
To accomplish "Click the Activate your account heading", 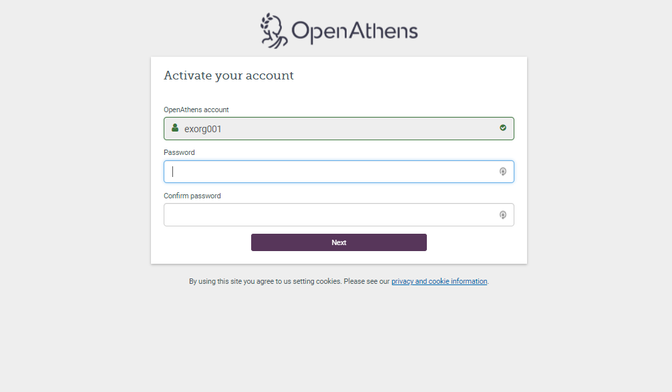I will (x=229, y=75).
